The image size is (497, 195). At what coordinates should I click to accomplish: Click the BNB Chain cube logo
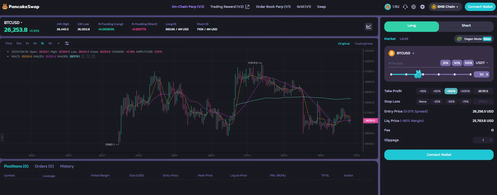tap(434, 7)
